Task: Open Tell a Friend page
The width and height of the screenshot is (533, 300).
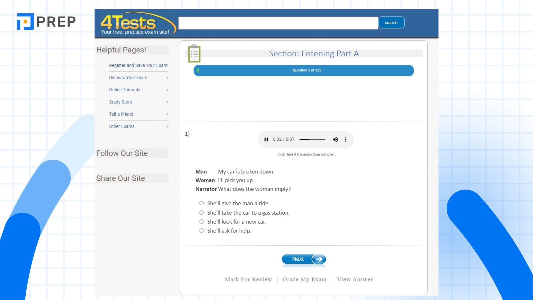Action: coord(121,114)
